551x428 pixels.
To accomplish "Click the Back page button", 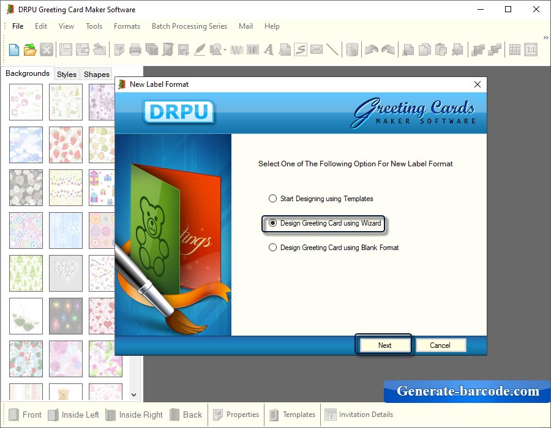I will 186,415.
